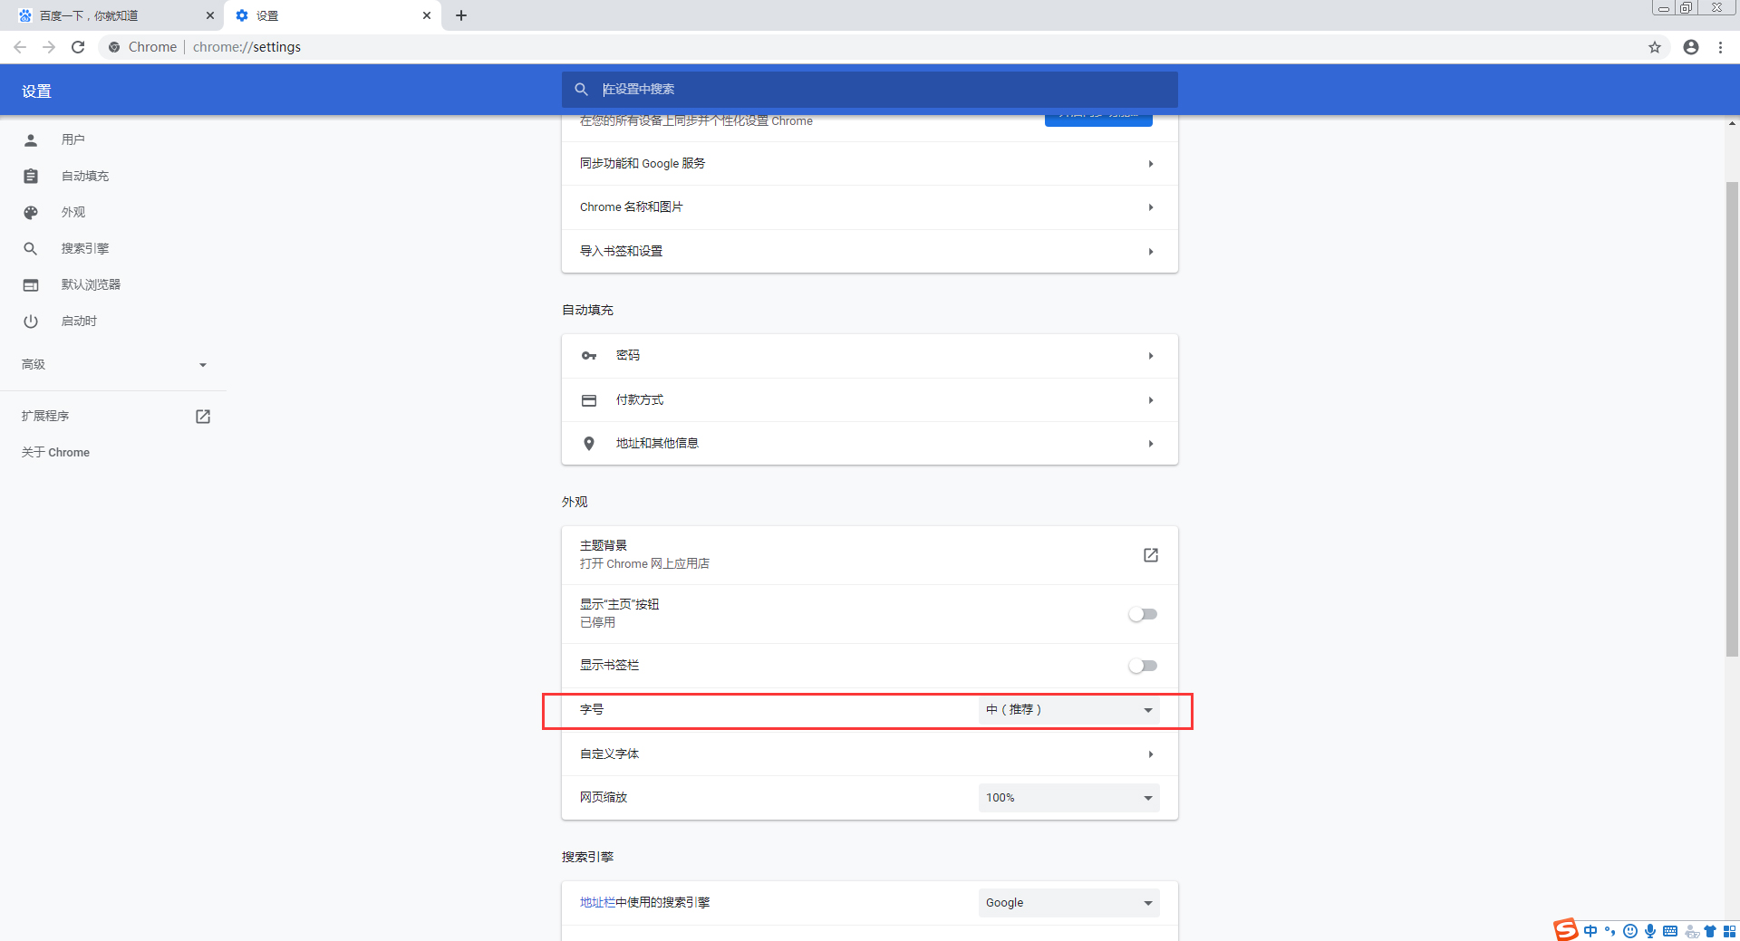The image size is (1740, 941).
Task: Click the location pin icon for 地址和其他信息
Action: [x=589, y=443]
